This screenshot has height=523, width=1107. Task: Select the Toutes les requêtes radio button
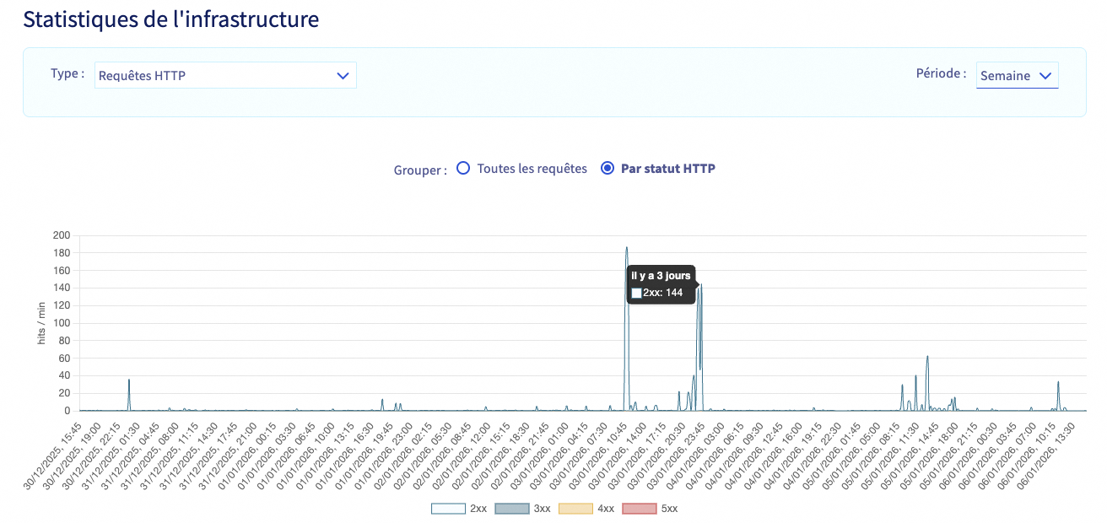point(462,168)
